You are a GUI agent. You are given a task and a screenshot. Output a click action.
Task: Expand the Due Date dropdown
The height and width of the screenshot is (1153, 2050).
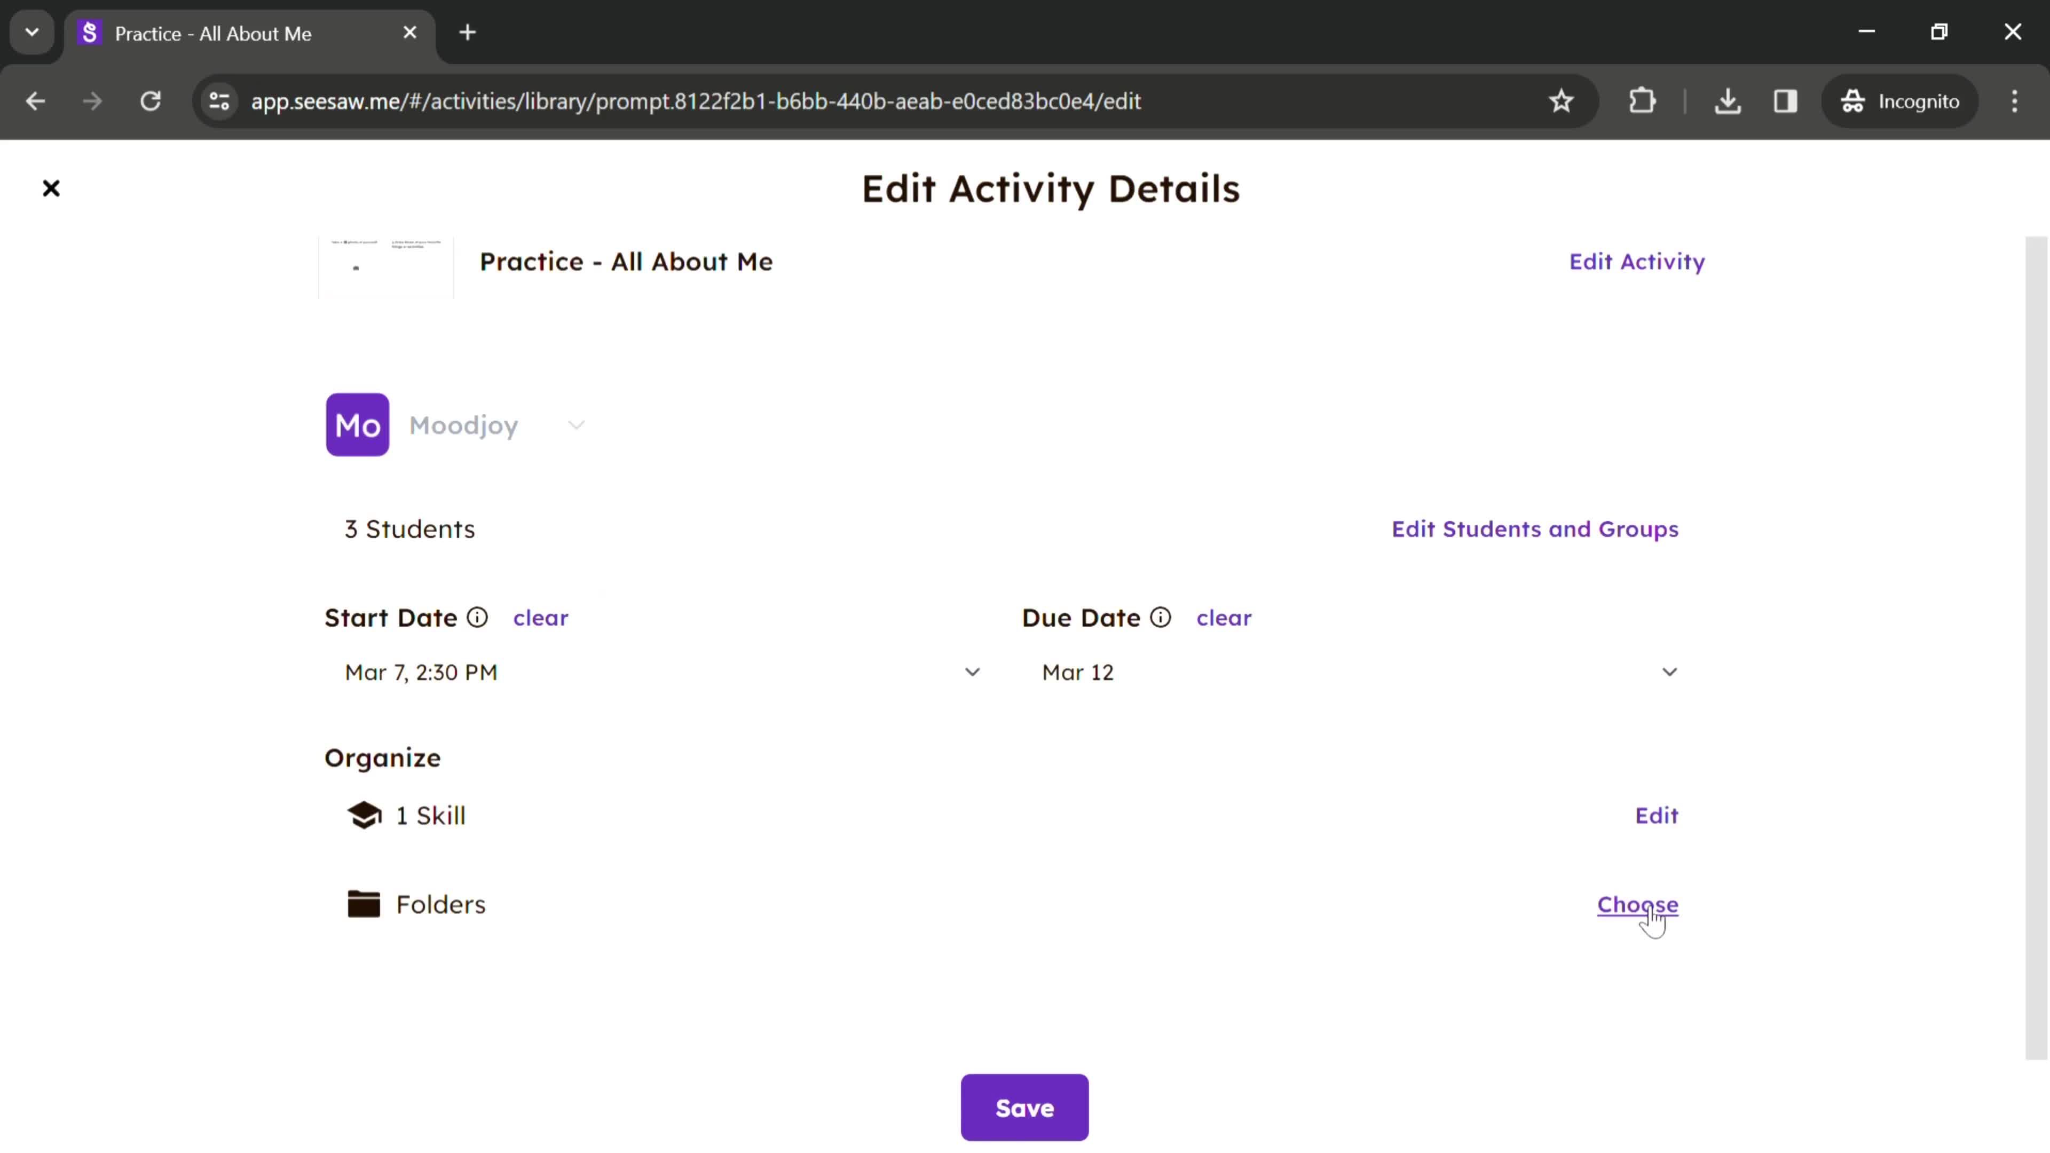[1670, 672]
